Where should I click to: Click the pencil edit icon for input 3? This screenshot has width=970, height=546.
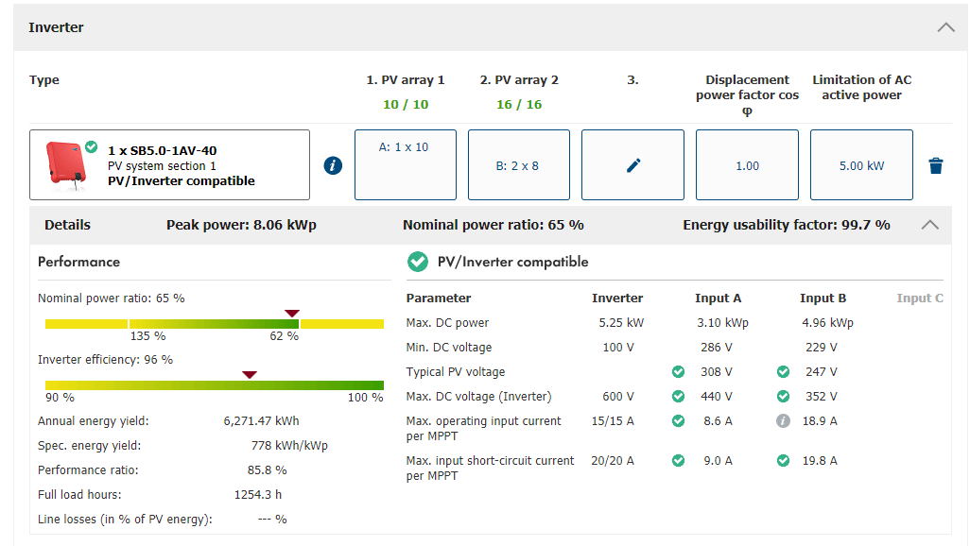point(632,165)
